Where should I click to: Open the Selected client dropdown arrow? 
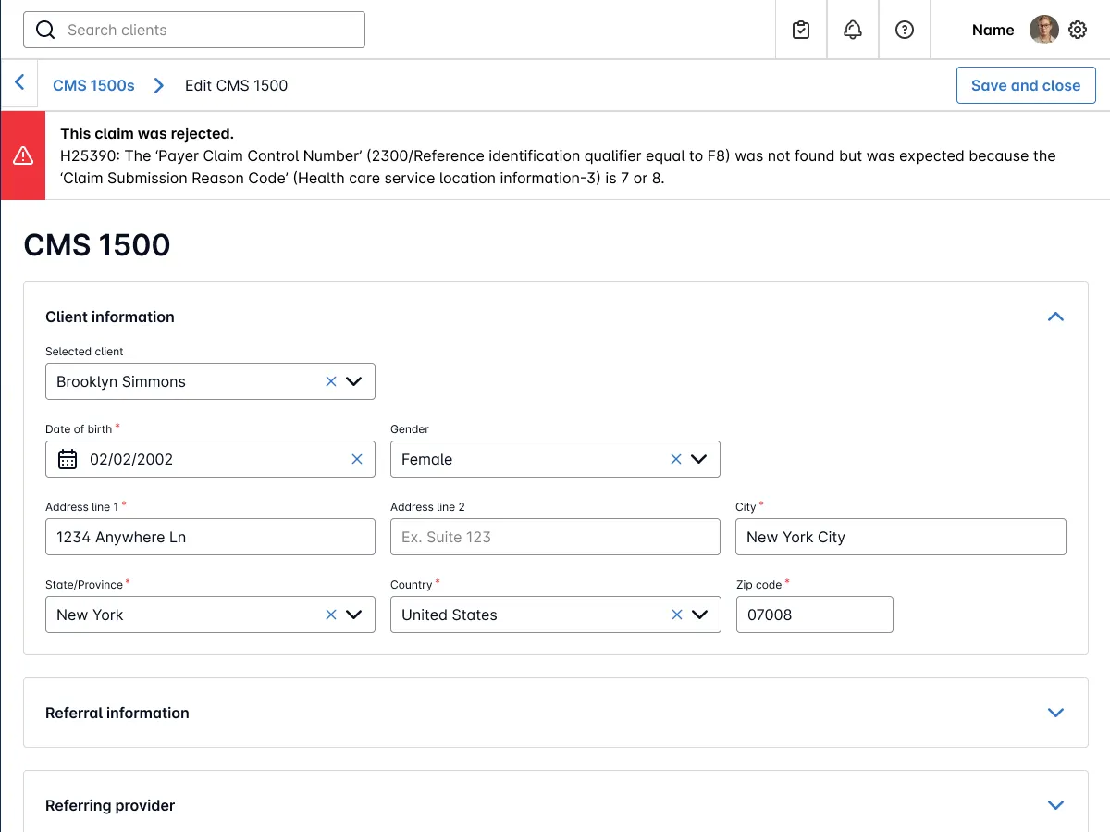click(353, 381)
